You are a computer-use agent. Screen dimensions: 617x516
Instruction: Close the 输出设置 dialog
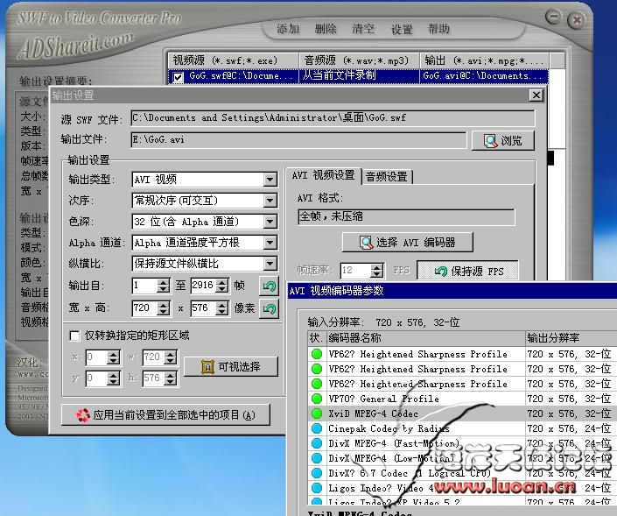pos(536,95)
